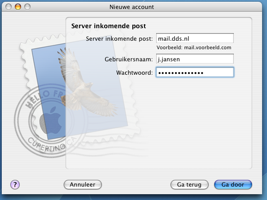Go back with the Ga terug button

[189, 184]
